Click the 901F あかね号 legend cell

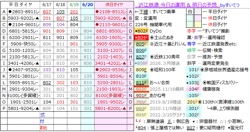(x=141, y=96)
